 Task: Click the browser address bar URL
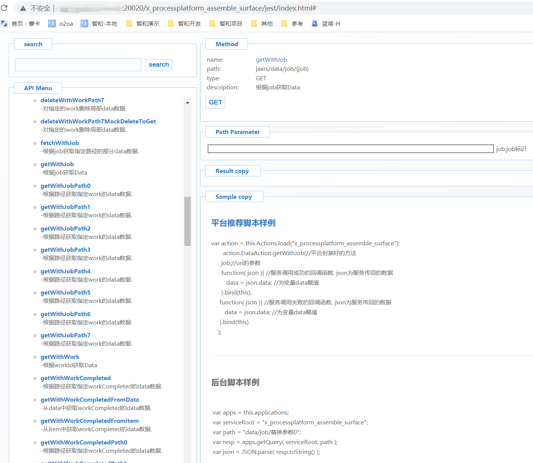point(220,8)
